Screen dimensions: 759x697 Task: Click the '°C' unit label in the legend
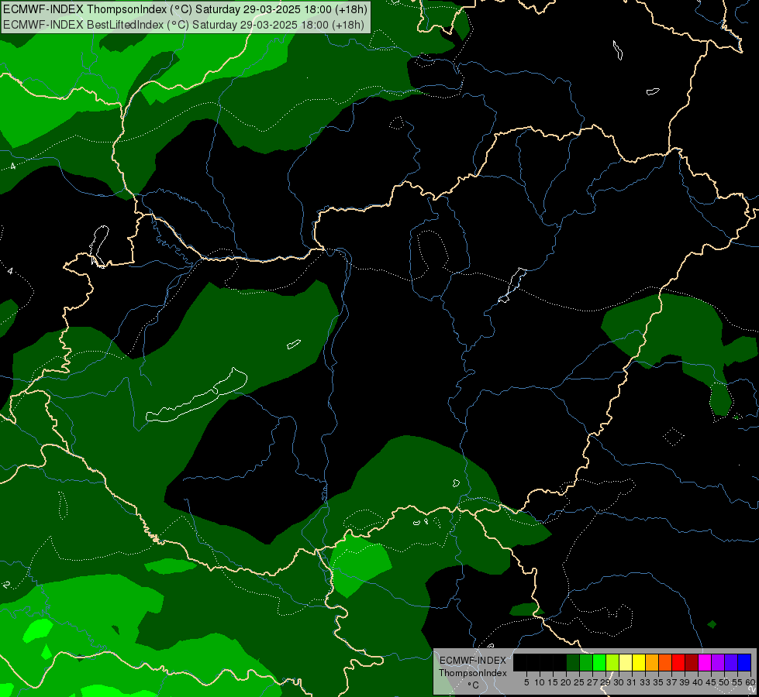(x=473, y=685)
